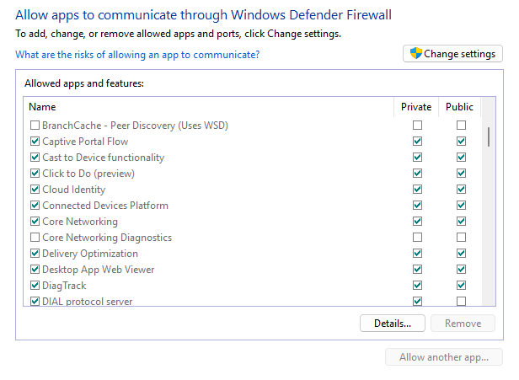Image resolution: width=519 pixels, height=380 pixels.
Task: Toggle Private checkbox for DiagTrack
Action: tap(417, 286)
